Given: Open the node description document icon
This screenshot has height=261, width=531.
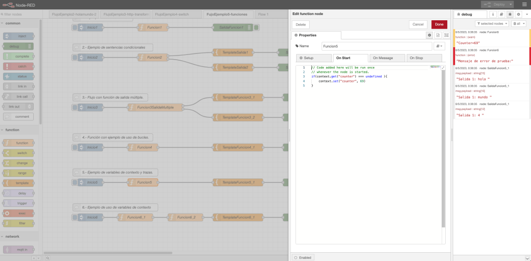Looking at the screenshot, I should click(437, 35).
